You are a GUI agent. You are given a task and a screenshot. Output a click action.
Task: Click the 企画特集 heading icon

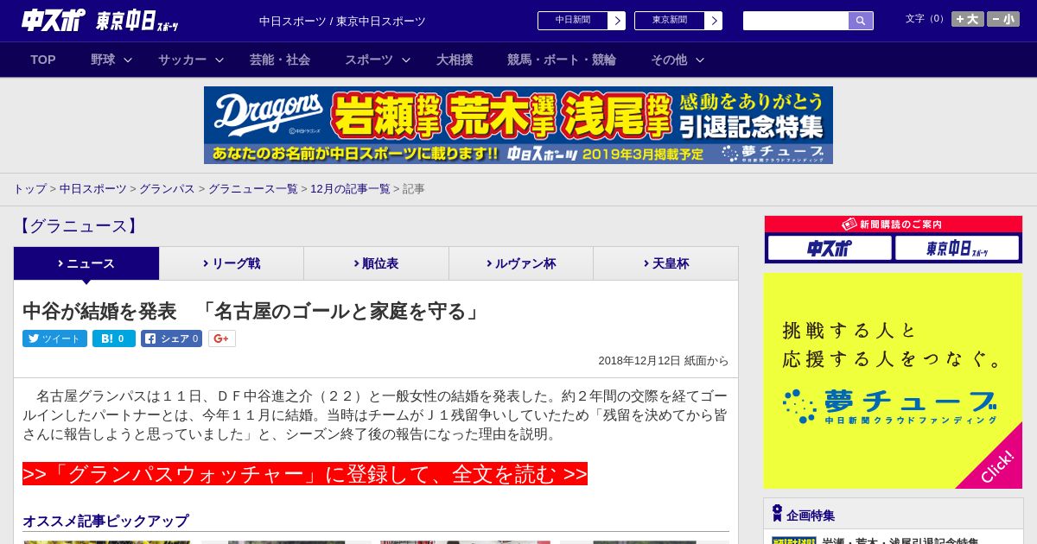[777, 513]
